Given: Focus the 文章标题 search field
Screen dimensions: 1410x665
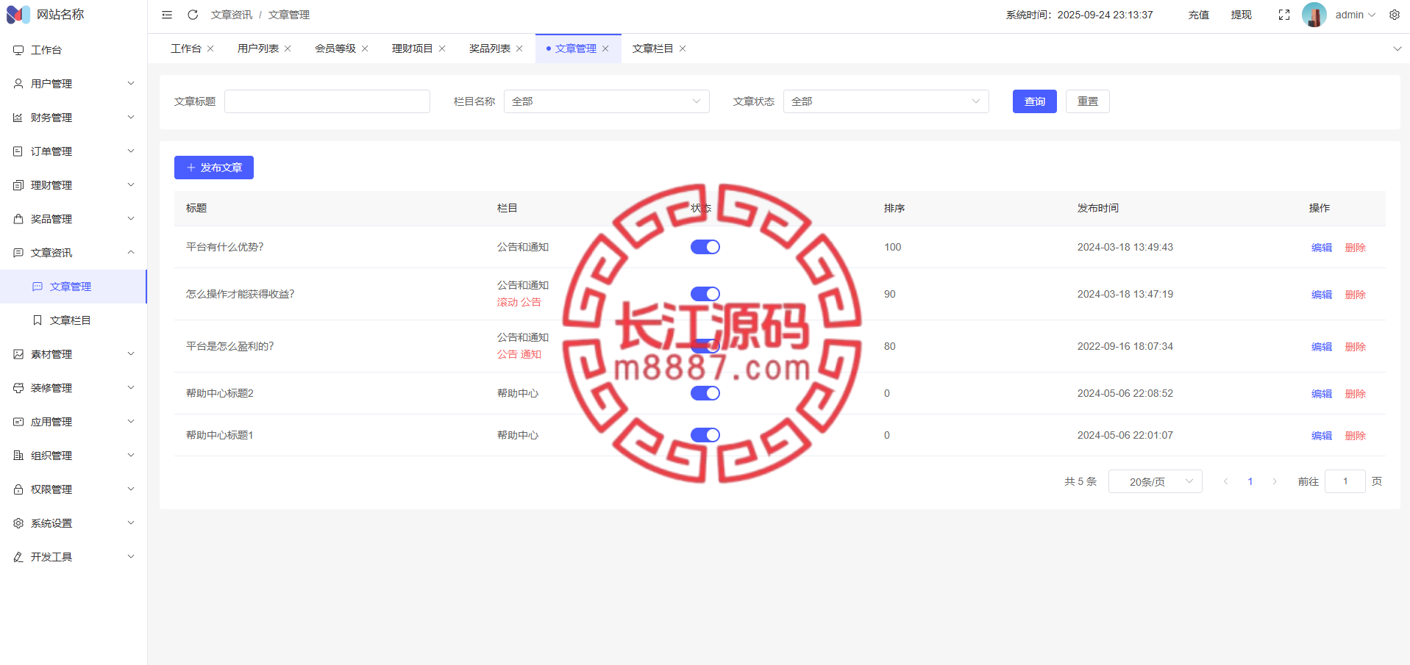Looking at the screenshot, I should [327, 101].
